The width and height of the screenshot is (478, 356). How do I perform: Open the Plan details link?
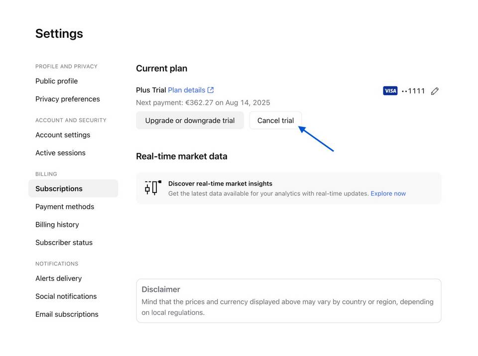pyautogui.click(x=186, y=90)
